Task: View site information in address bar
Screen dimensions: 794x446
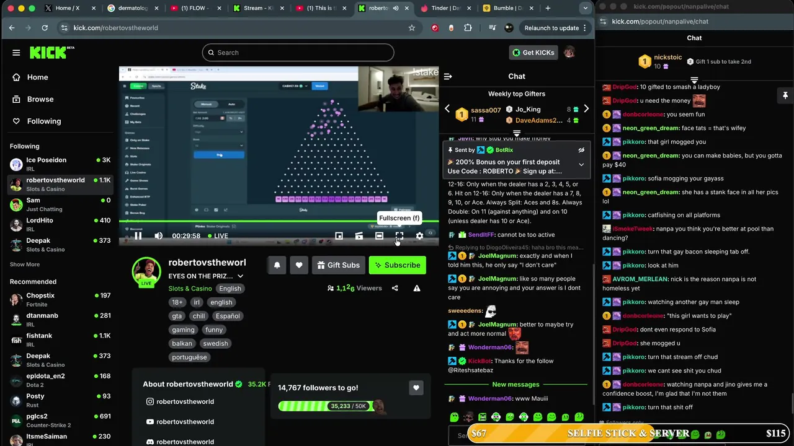Action: point(65,28)
